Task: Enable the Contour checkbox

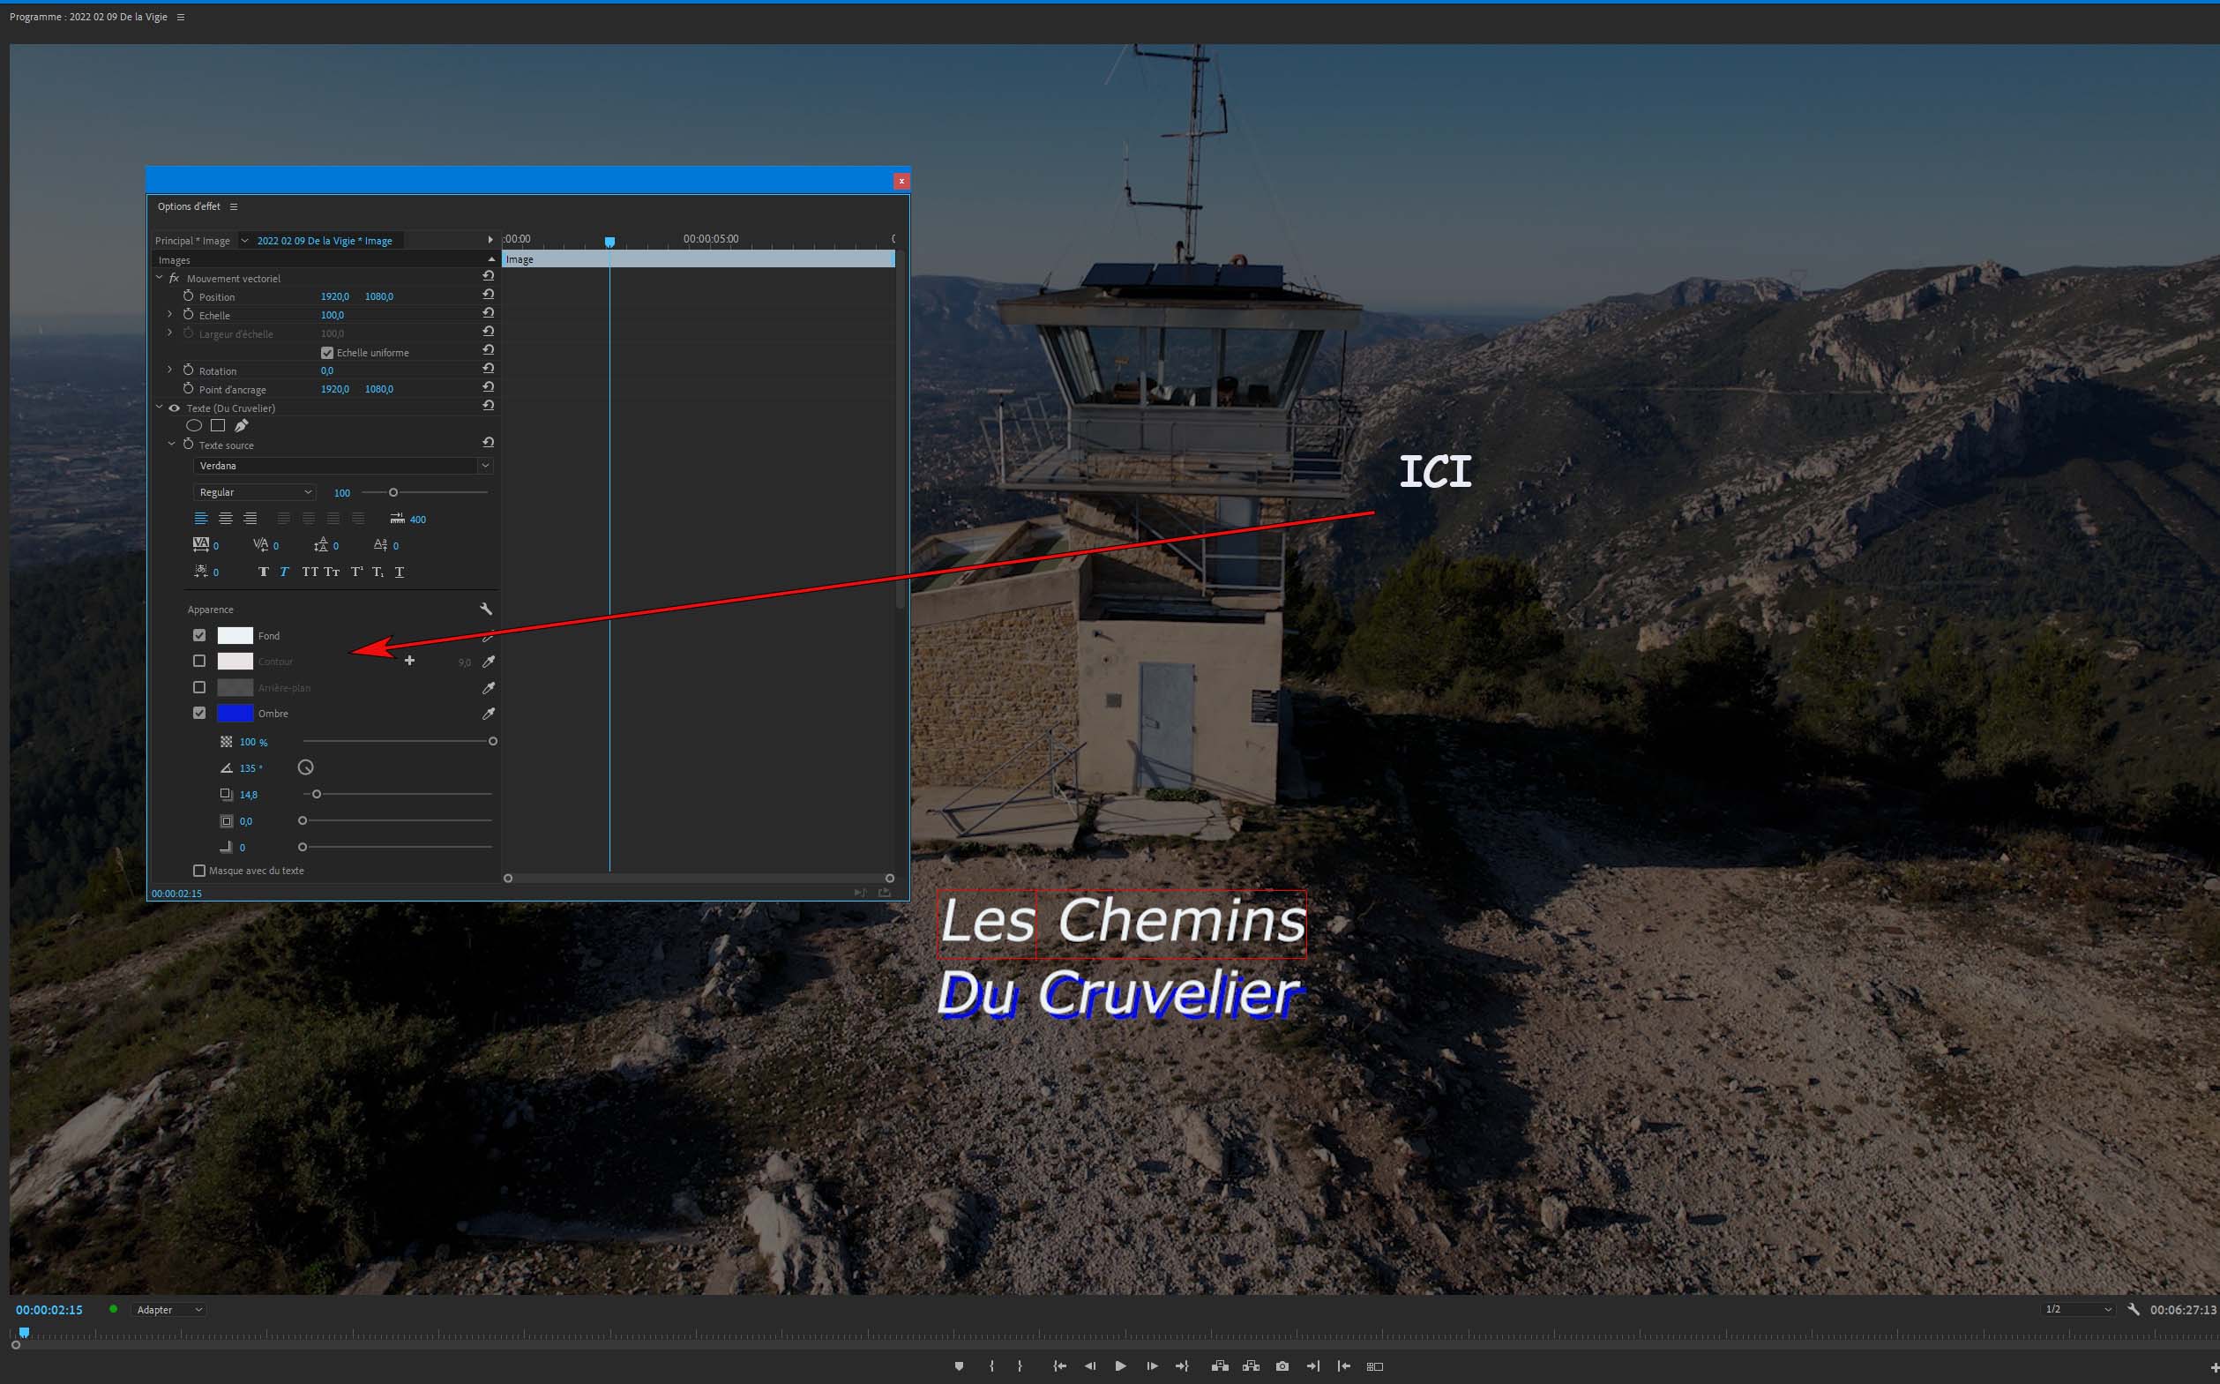Action: pos(199,661)
